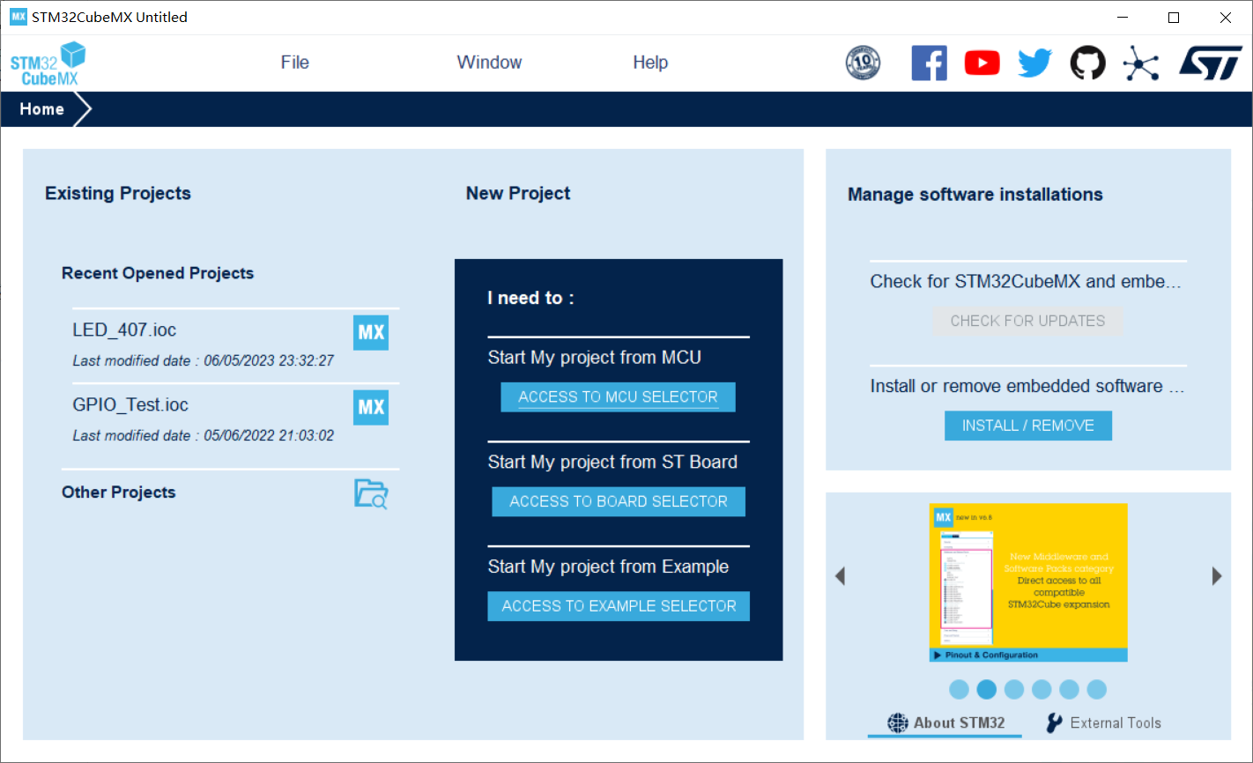Click MX icon next to LED_407.ioc
The height and width of the screenshot is (763, 1253).
[x=371, y=332]
